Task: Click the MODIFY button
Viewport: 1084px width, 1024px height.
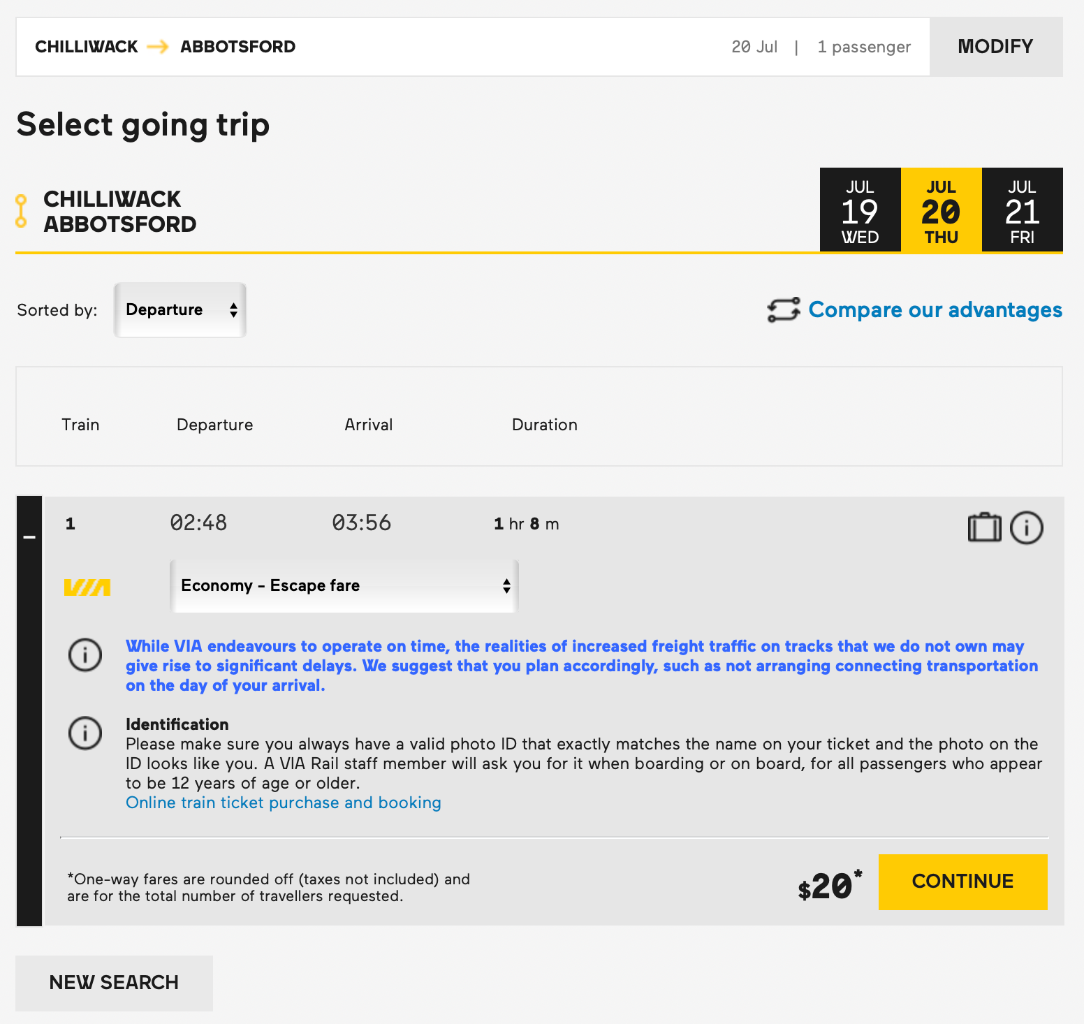Action: tap(995, 47)
